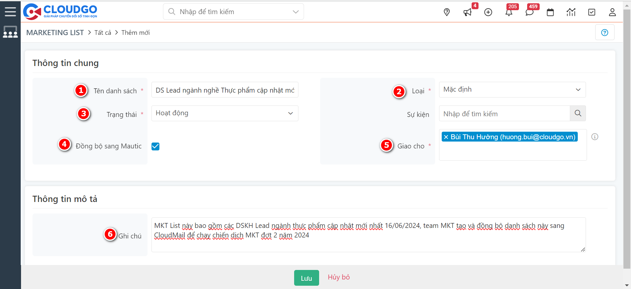Open the hamburger main menu
Screen dimensions: 631x289
pyautogui.click(x=10, y=12)
